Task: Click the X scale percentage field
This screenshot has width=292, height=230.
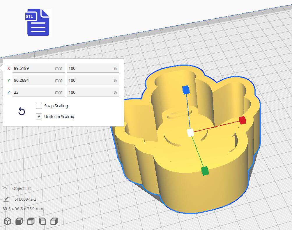Action: pos(93,68)
